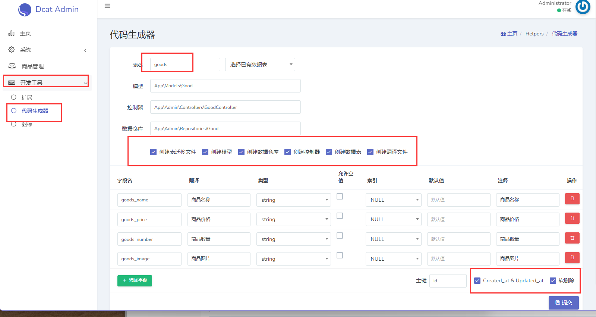Screen dimensions: 596x317
Task: Enable nullable for goods_image row
Action: (x=340, y=255)
